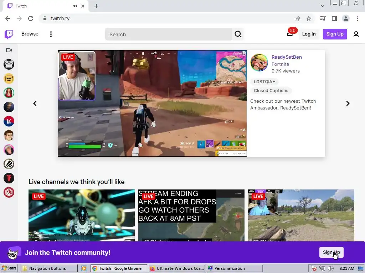Open notifications inbox with 50 badge

point(290,34)
